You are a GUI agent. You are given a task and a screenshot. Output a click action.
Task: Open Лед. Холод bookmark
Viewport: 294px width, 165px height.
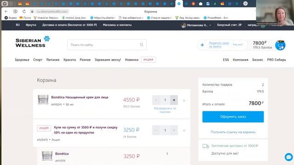pyautogui.click(x=188, y=18)
